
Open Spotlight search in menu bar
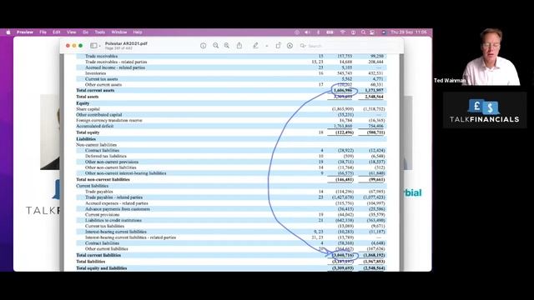[364, 32]
